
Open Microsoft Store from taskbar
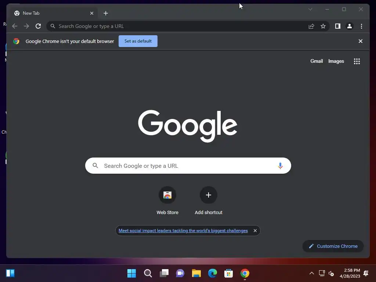click(x=228, y=273)
